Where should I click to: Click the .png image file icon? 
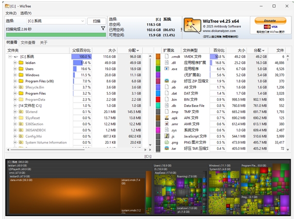point(167,142)
